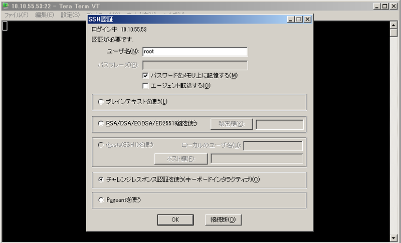This screenshot has width=401, height=243.
Task: Close the SSH認証 dialog
Action: [307, 19]
